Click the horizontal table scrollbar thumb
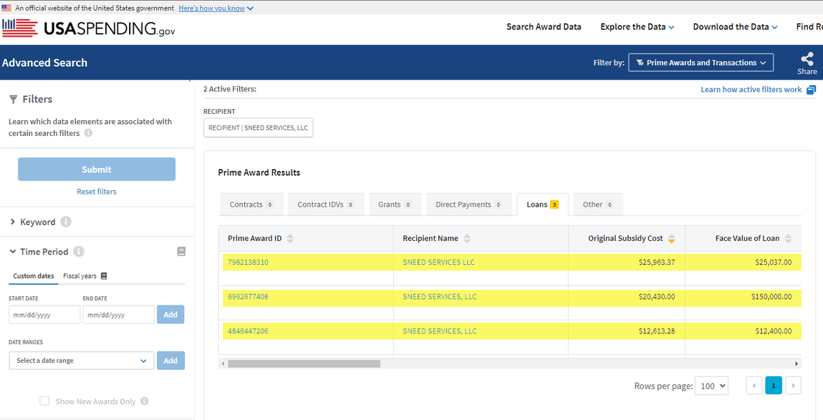Image resolution: width=823 pixels, height=420 pixels. tap(304, 363)
